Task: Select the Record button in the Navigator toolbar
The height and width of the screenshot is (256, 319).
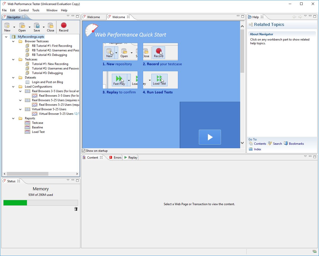Action: click(63, 26)
